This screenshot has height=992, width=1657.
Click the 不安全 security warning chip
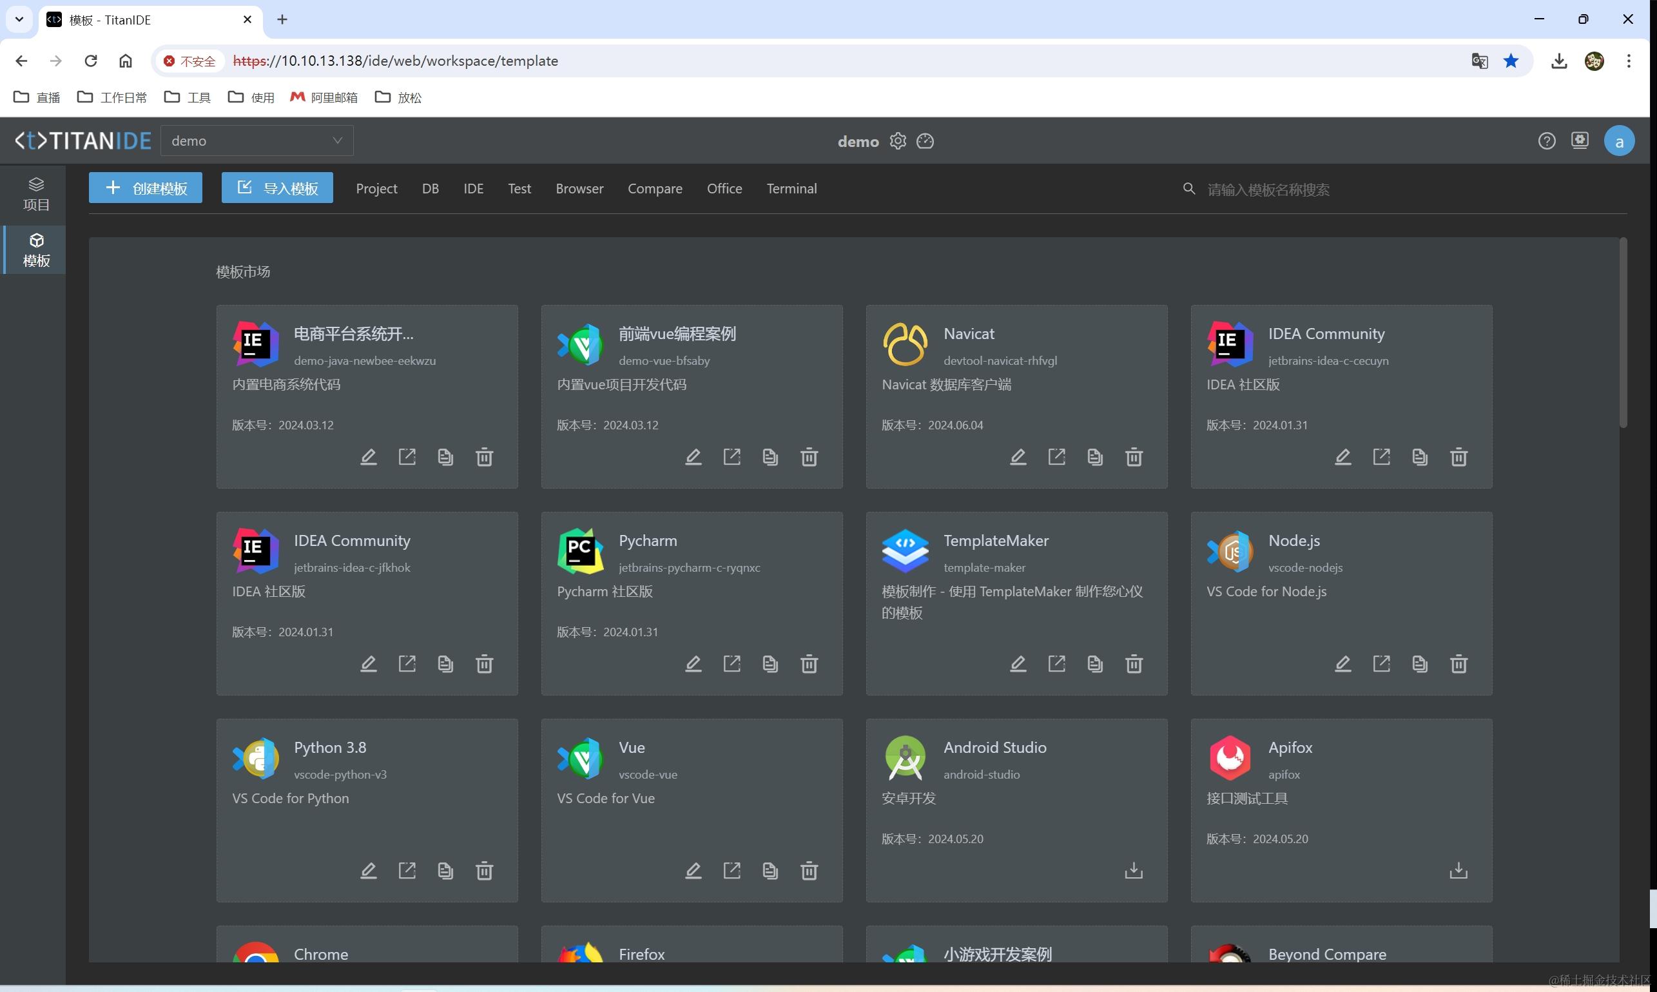[190, 61]
